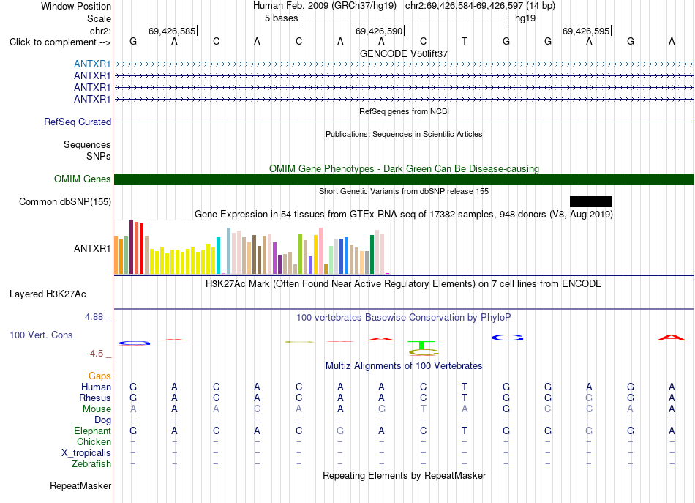This screenshot has width=695, height=503.
Task: Click the T base in the sequence row
Action: click(465, 41)
